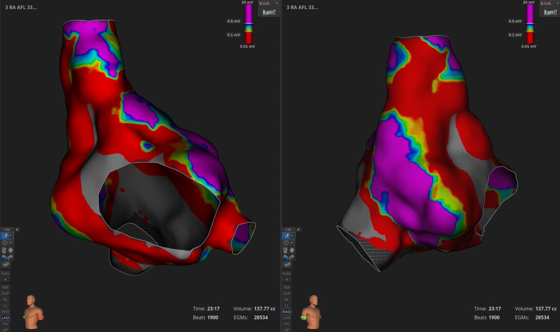Switch right panel to LAO view
Viewport: 560px width, 332px height.
pos(287,318)
